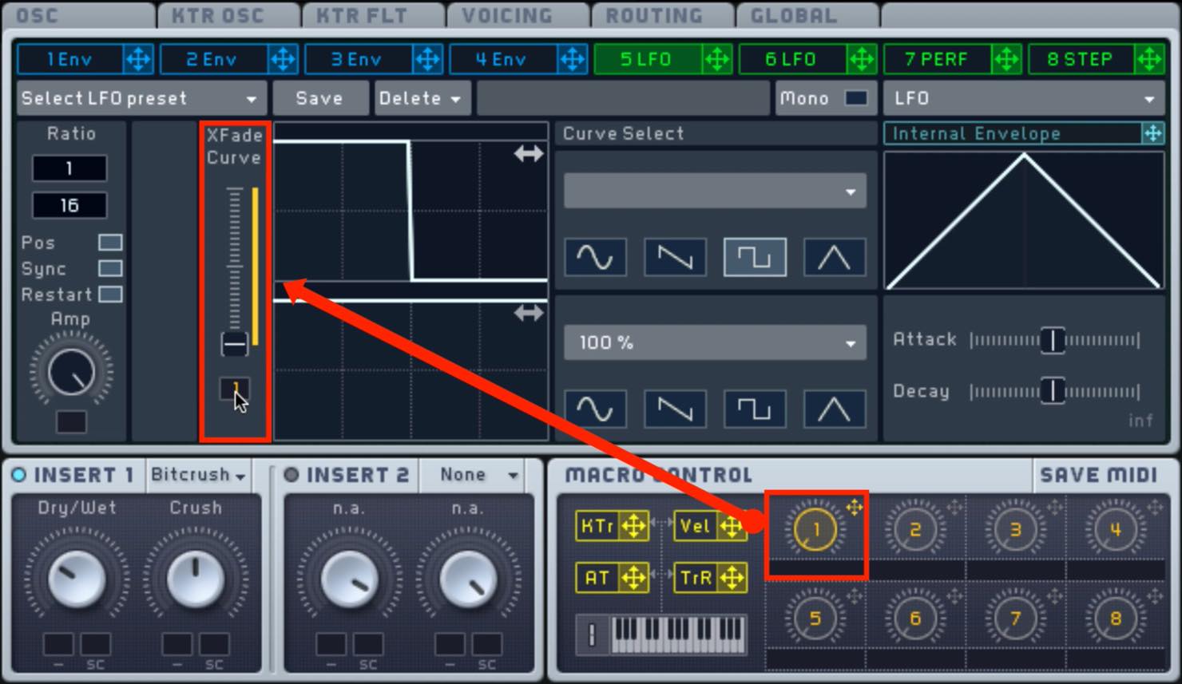Select sawtooth wave for lower curve
Viewport: 1182px width, 684px height.
pos(675,409)
